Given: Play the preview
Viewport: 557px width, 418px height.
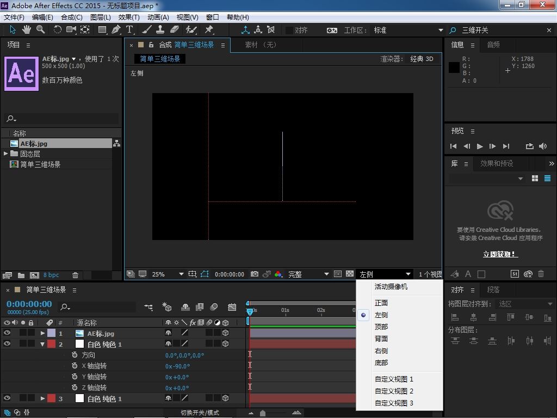Looking at the screenshot, I should click(480, 146).
